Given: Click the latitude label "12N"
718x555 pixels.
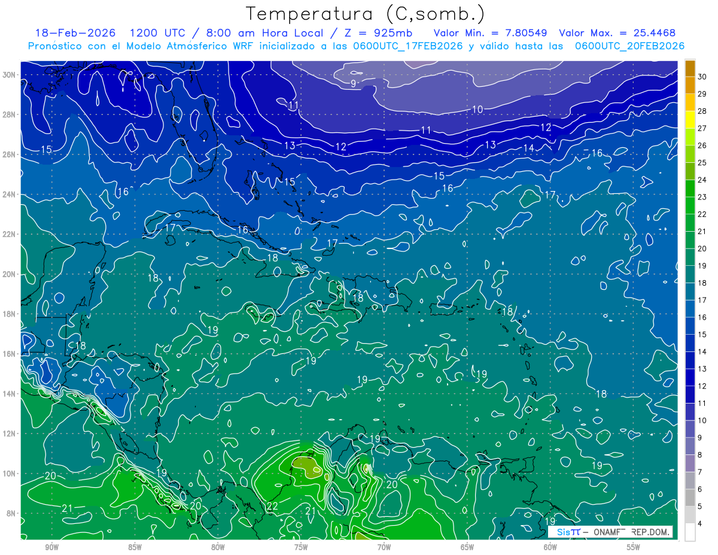Looking at the screenshot, I should 9,433.
